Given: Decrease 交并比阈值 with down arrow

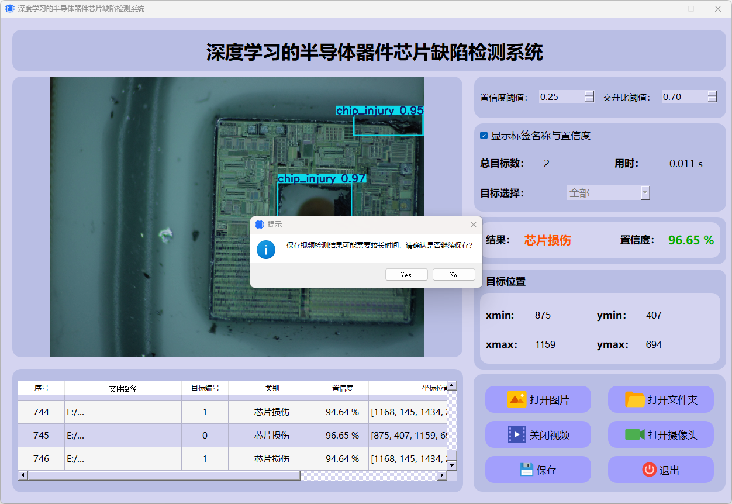Looking at the screenshot, I should 712,100.
